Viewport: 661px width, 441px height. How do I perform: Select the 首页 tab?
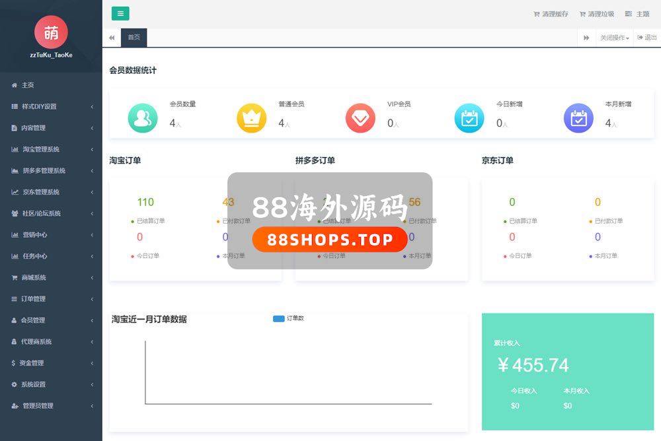click(x=134, y=38)
